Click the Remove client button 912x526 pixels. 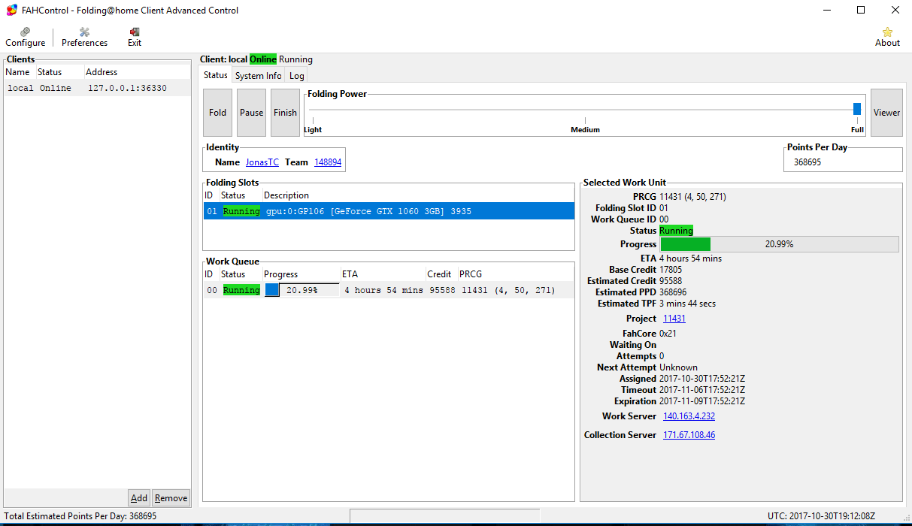coord(171,498)
